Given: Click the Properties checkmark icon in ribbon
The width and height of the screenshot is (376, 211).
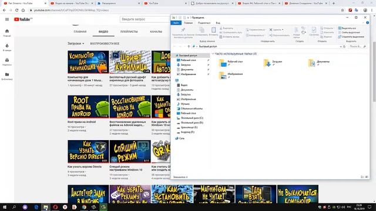Looking at the screenshot, I should tap(314, 30).
